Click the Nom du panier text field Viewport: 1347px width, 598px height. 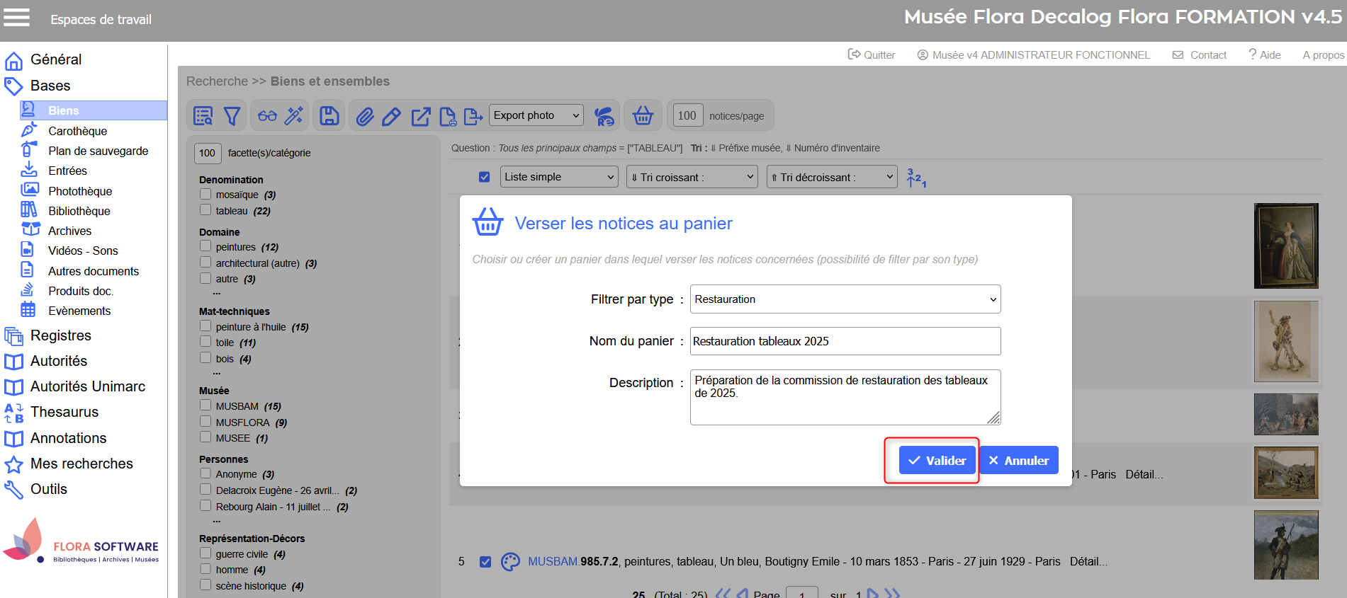pos(845,341)
